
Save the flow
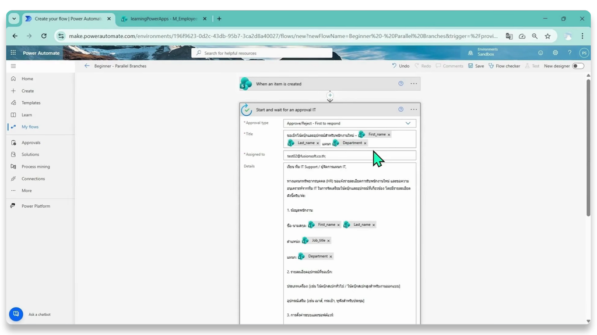click(x=476, y=66)
